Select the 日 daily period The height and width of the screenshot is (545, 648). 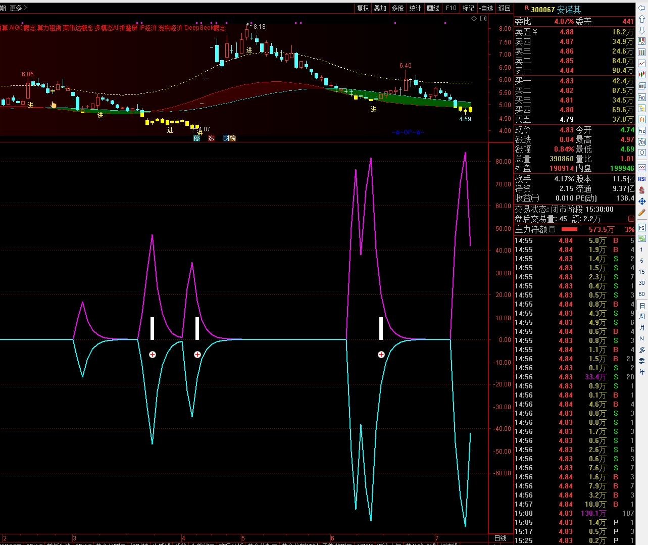pyautogui.click(x=642, y=306)
